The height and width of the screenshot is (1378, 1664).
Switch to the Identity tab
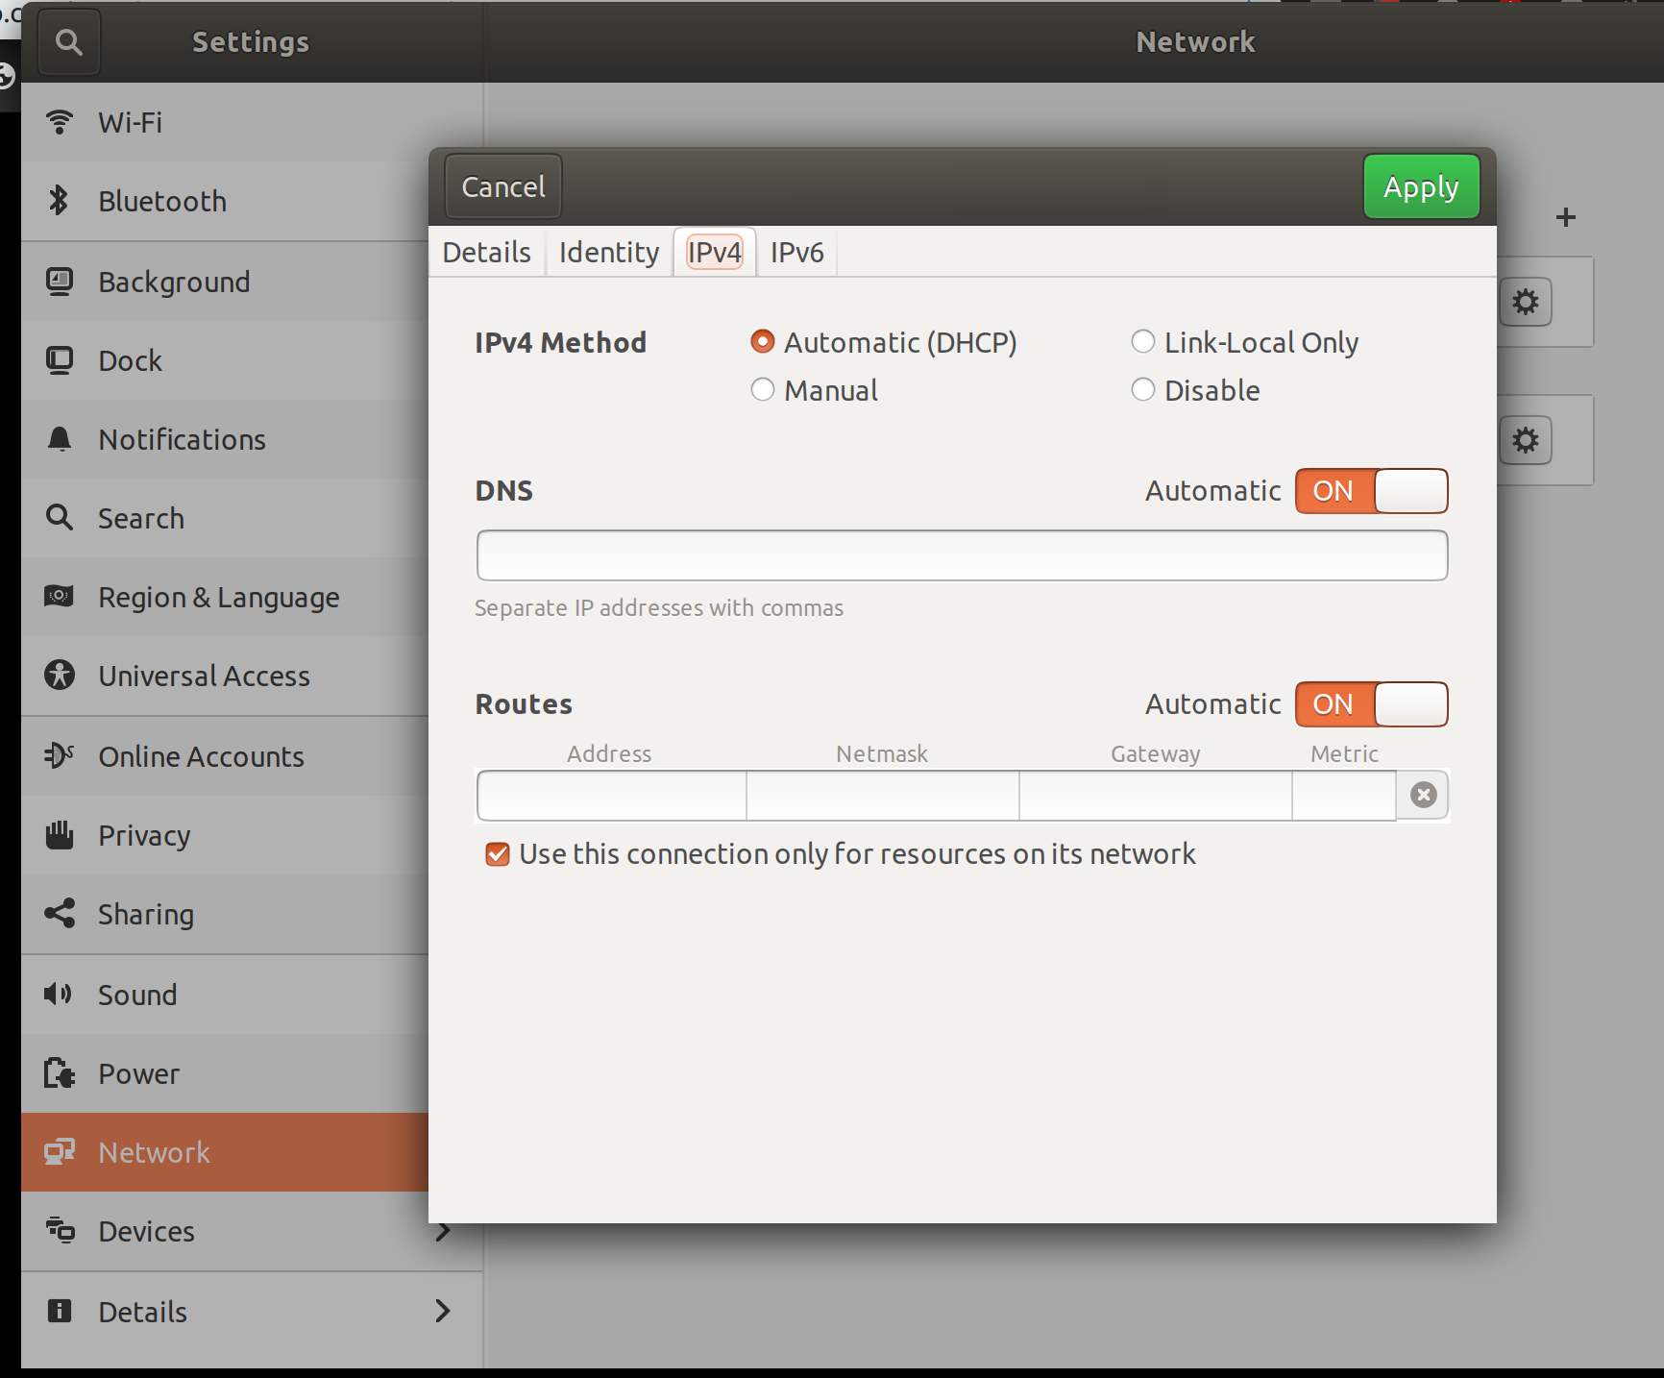[x=609, y=253]
